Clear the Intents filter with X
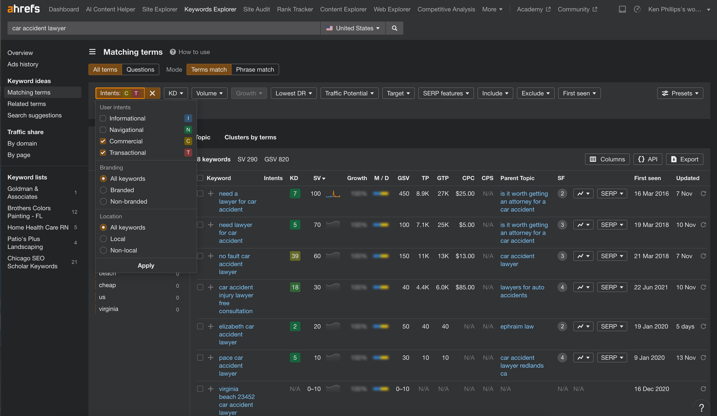The width and height of the screenshot is (717, 416). click(152, 93)
